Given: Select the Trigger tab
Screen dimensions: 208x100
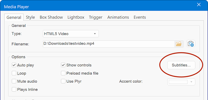Looking at the screenshot, I should pyautogui.click(x=95, y=17).
